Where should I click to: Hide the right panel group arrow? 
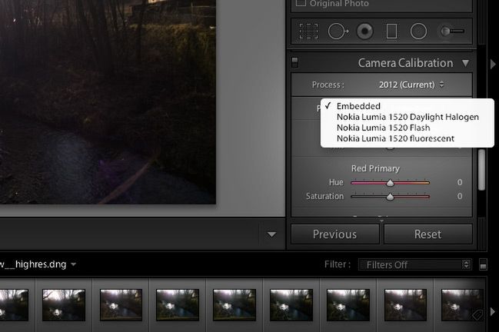coord(493,64)
